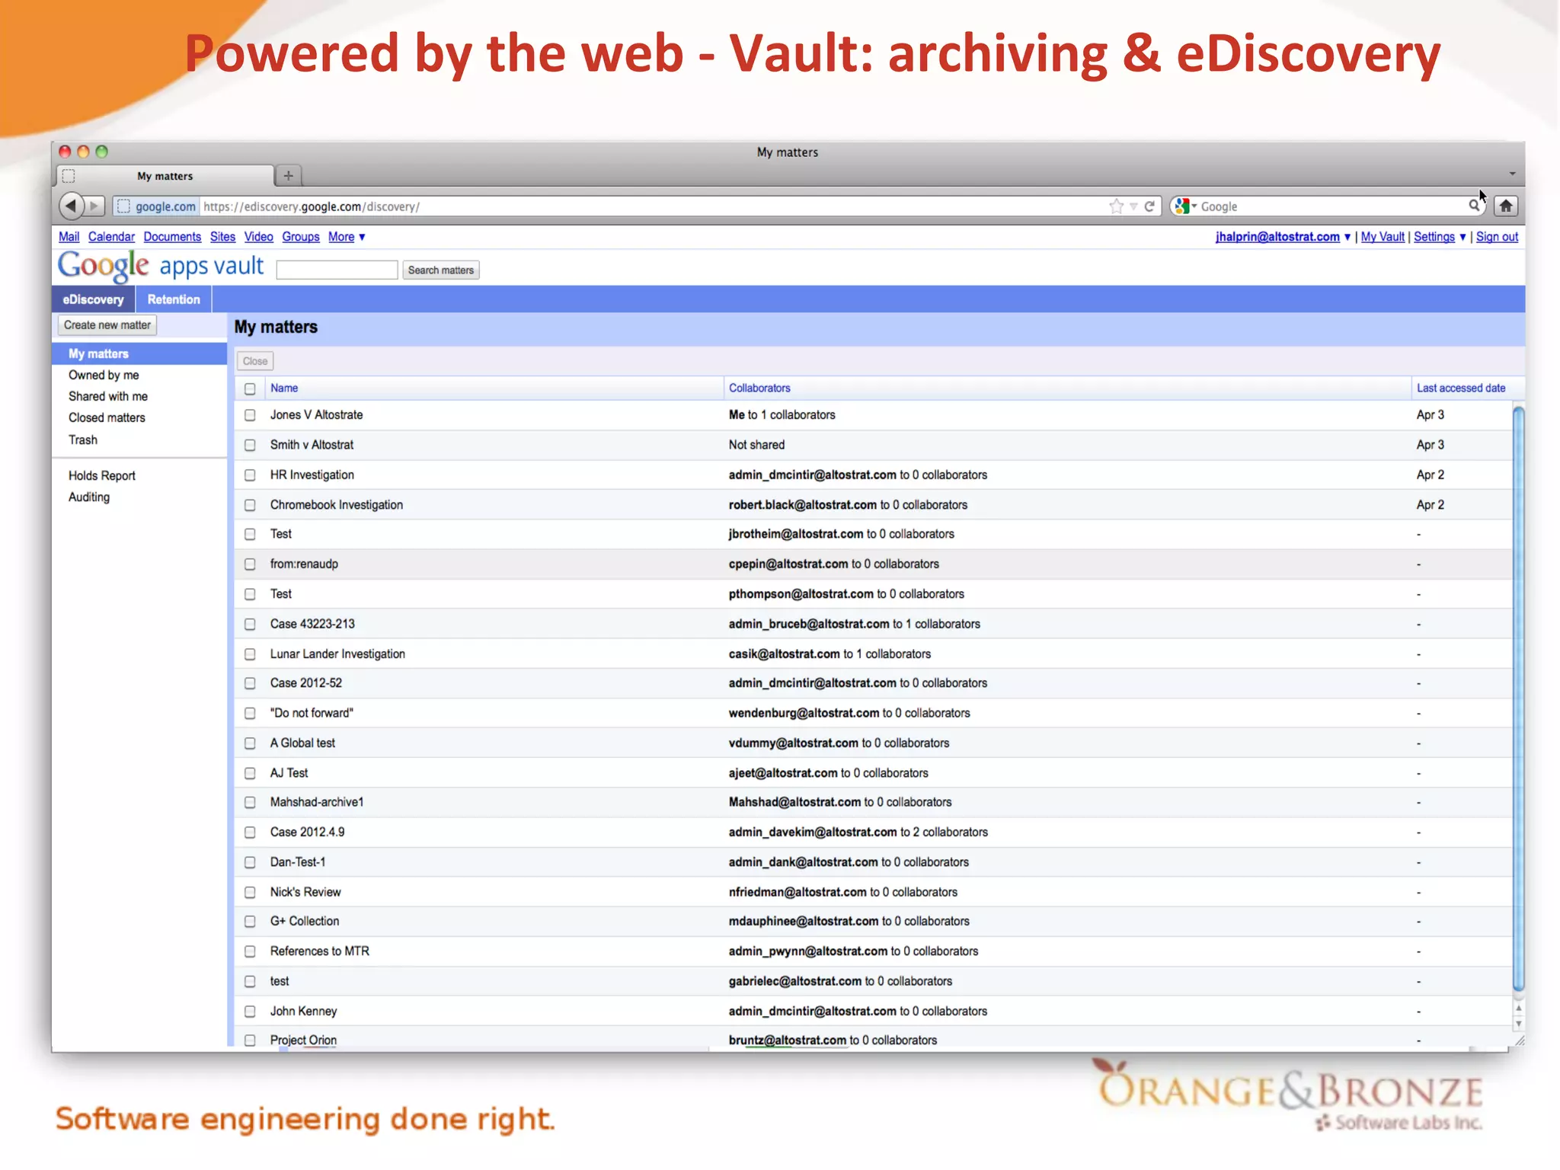Open the Auditing page
The image size is (1560, 1170).
point(89,497)
